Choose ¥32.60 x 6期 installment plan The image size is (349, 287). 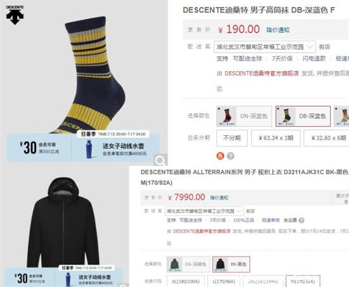coord(327,138)
